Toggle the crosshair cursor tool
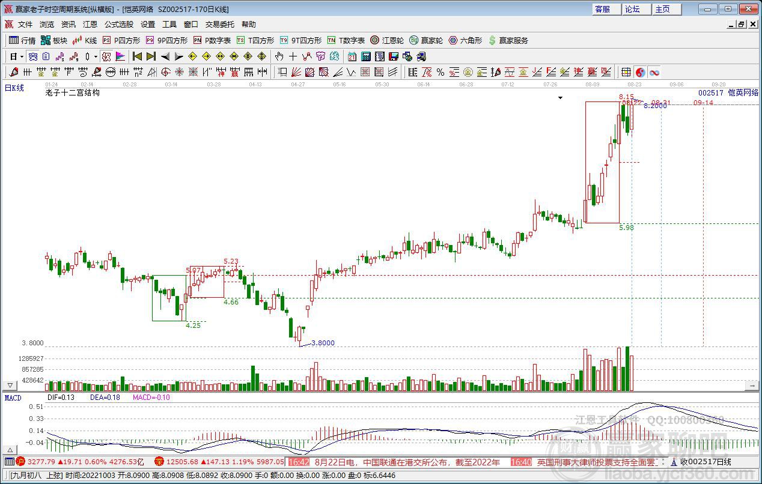The height and width of the screenshot is (484, 762). click(293, 56)
